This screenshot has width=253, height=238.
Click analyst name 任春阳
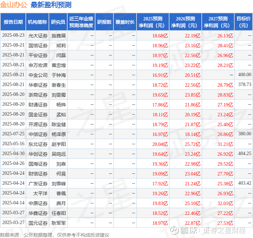pyautogui.click(x=59, y=213)
